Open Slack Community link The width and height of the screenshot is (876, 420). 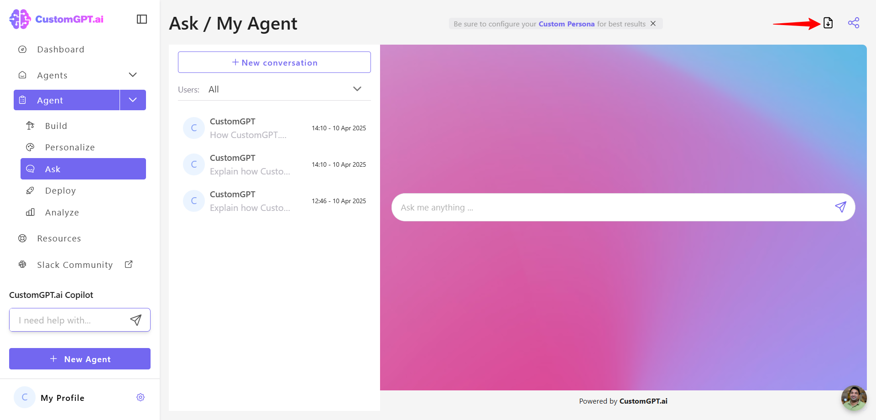[75, 265]
